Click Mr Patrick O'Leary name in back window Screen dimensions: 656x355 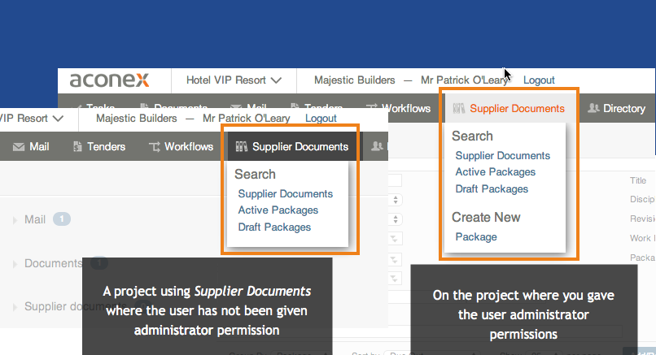tap(465, 80)
